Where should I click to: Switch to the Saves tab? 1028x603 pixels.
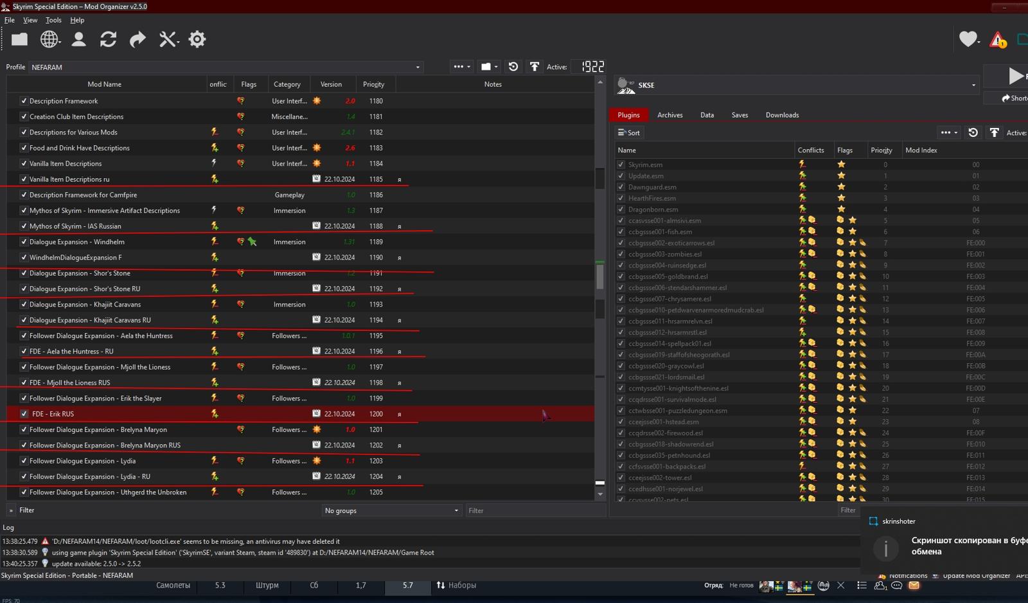pyautogui.click(x=740, y=115)
